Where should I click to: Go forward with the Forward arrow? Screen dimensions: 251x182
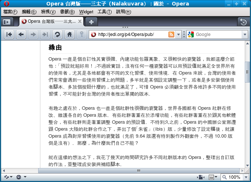[33, 34]
